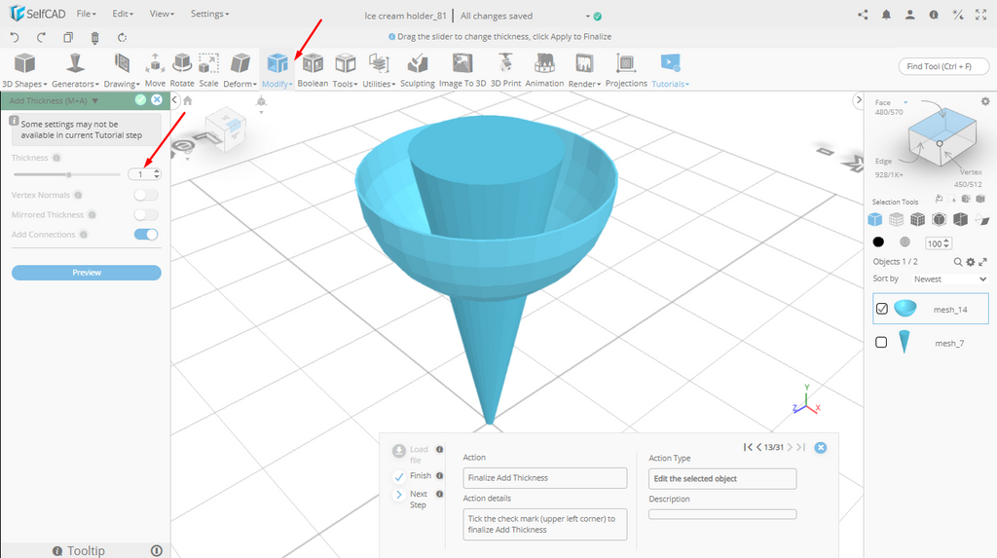Collapse the right panel arrow
The image size is (997, 558).
tap(859, 100)
